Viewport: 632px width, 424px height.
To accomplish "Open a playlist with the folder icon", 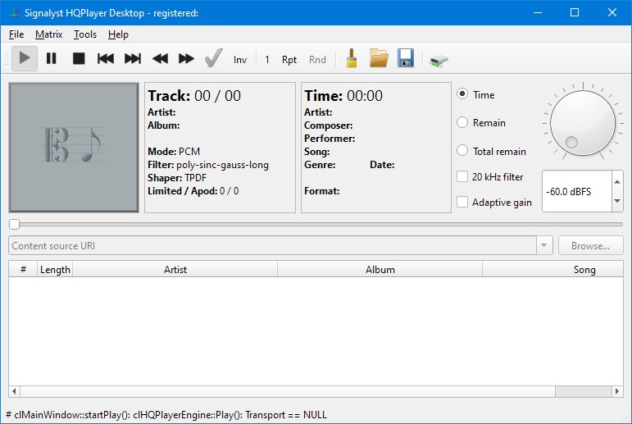I will pos(379,58).
